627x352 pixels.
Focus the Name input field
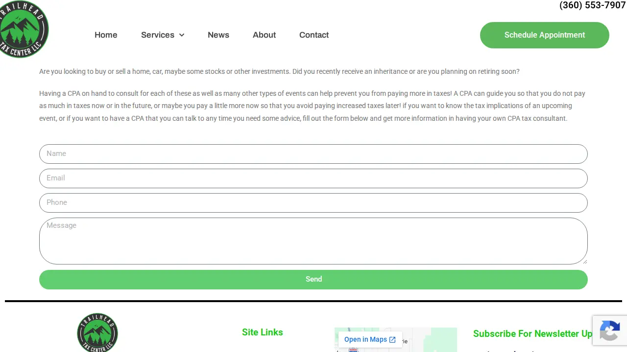313,154
